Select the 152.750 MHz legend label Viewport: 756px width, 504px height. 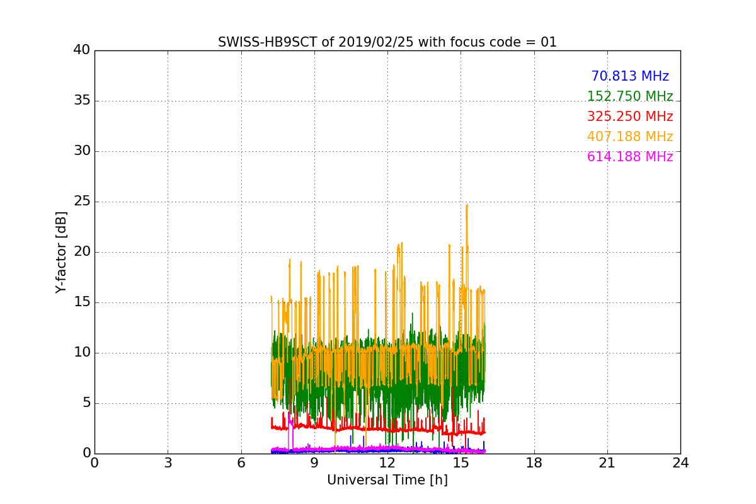point(630,96)
